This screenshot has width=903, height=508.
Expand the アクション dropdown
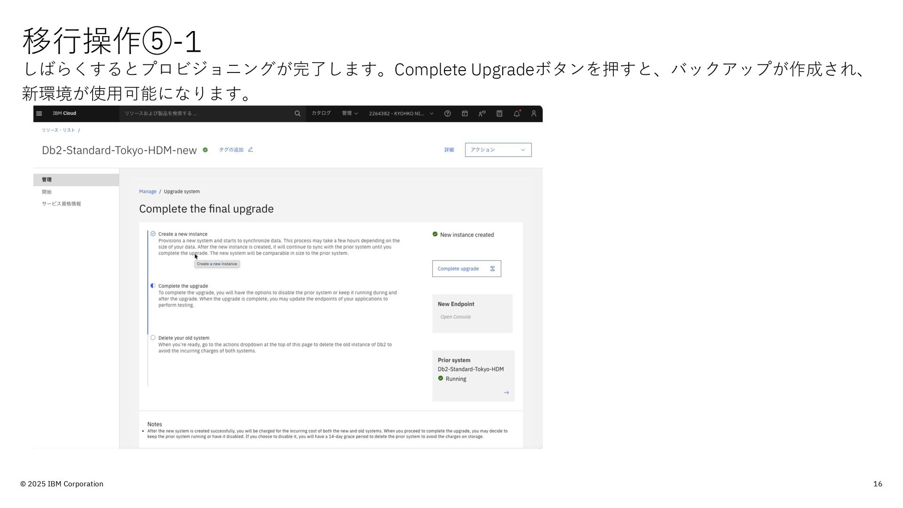(x=498, y=150)
